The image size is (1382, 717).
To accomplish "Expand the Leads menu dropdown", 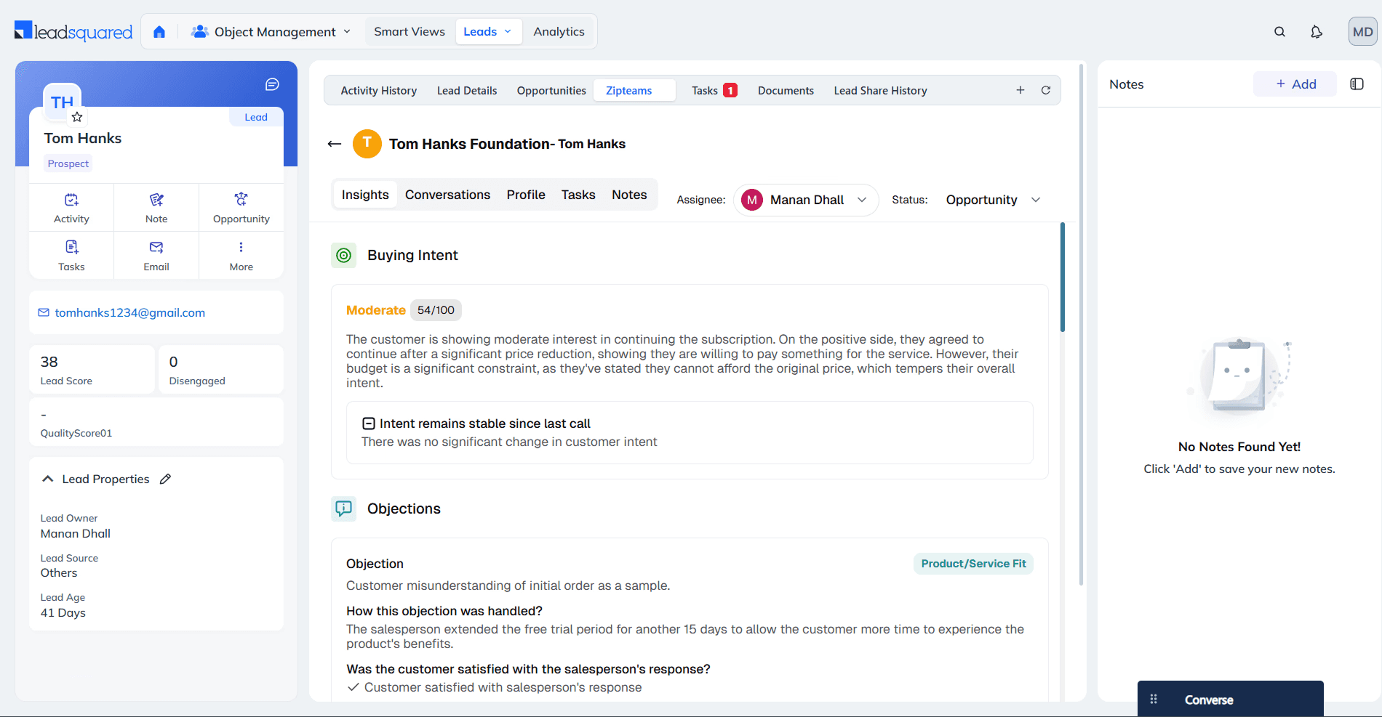I will click(x=488, y=31).
